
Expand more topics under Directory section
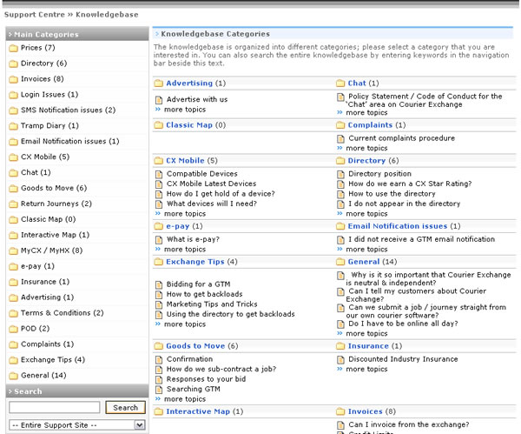[x=366, y=213]
